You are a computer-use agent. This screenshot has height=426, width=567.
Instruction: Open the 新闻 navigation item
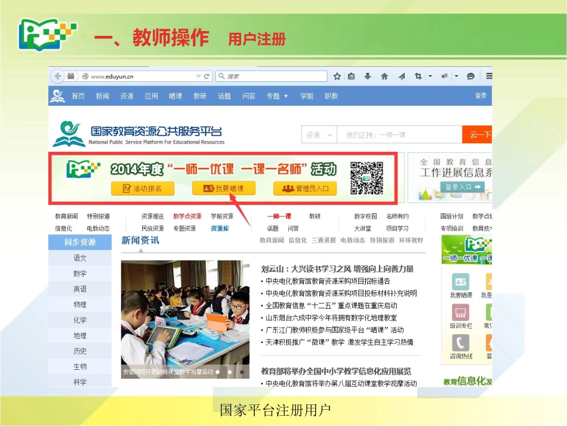click(102, 96)
